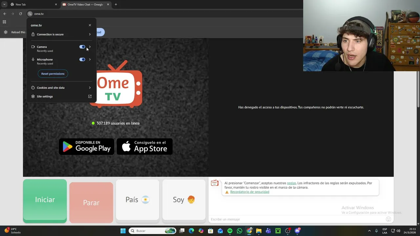Open Connection is secure details

[61, 34]
